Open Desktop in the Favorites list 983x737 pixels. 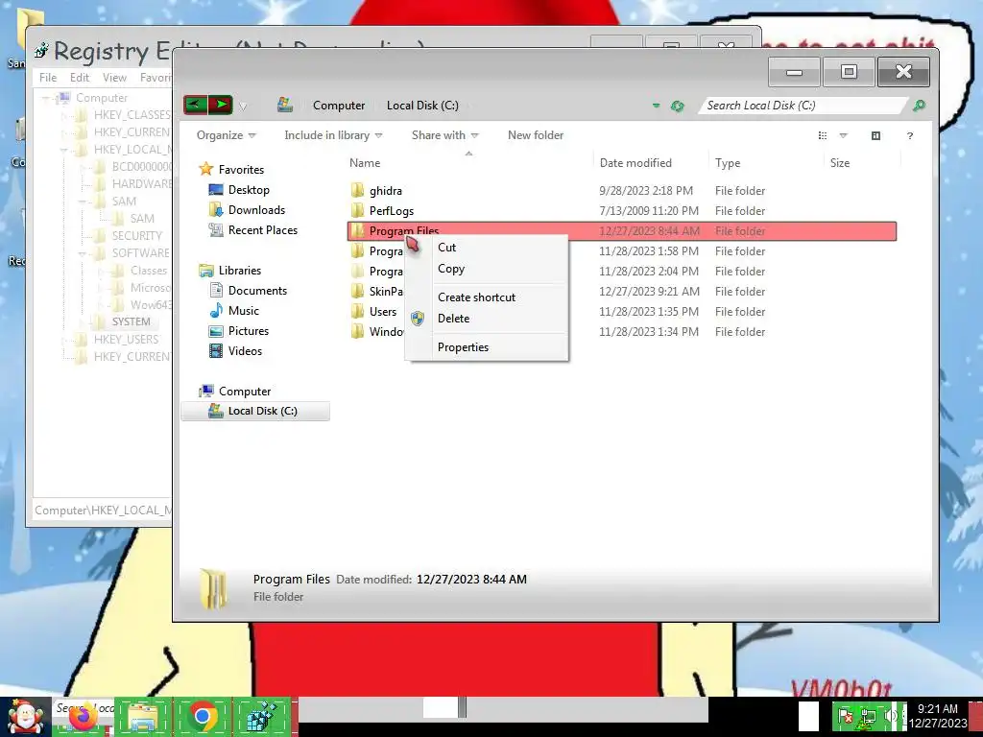(x=249, y=189)
